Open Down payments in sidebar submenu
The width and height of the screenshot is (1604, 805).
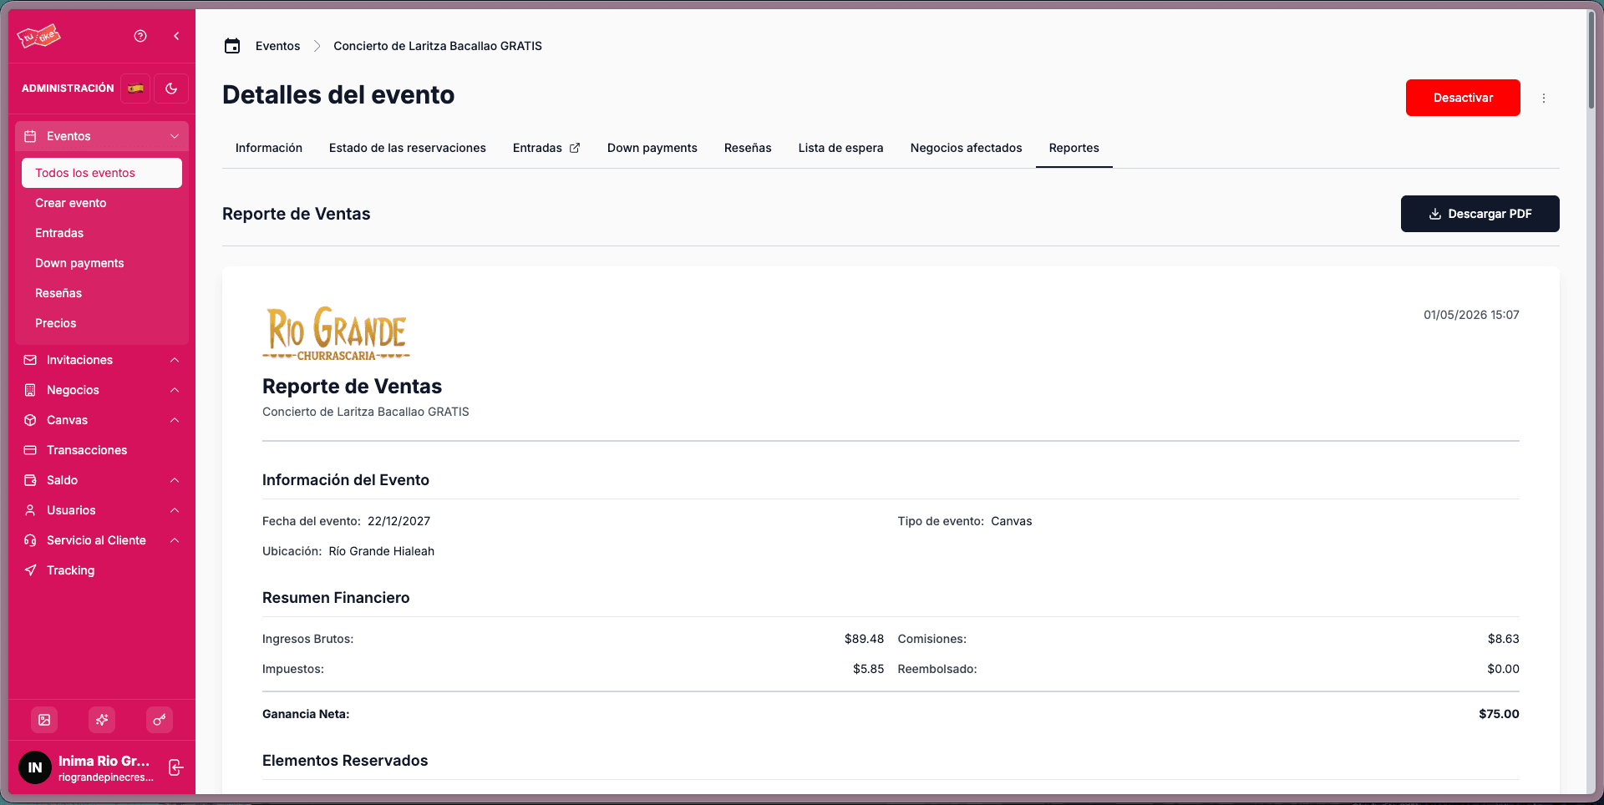(x=79, y=263)
